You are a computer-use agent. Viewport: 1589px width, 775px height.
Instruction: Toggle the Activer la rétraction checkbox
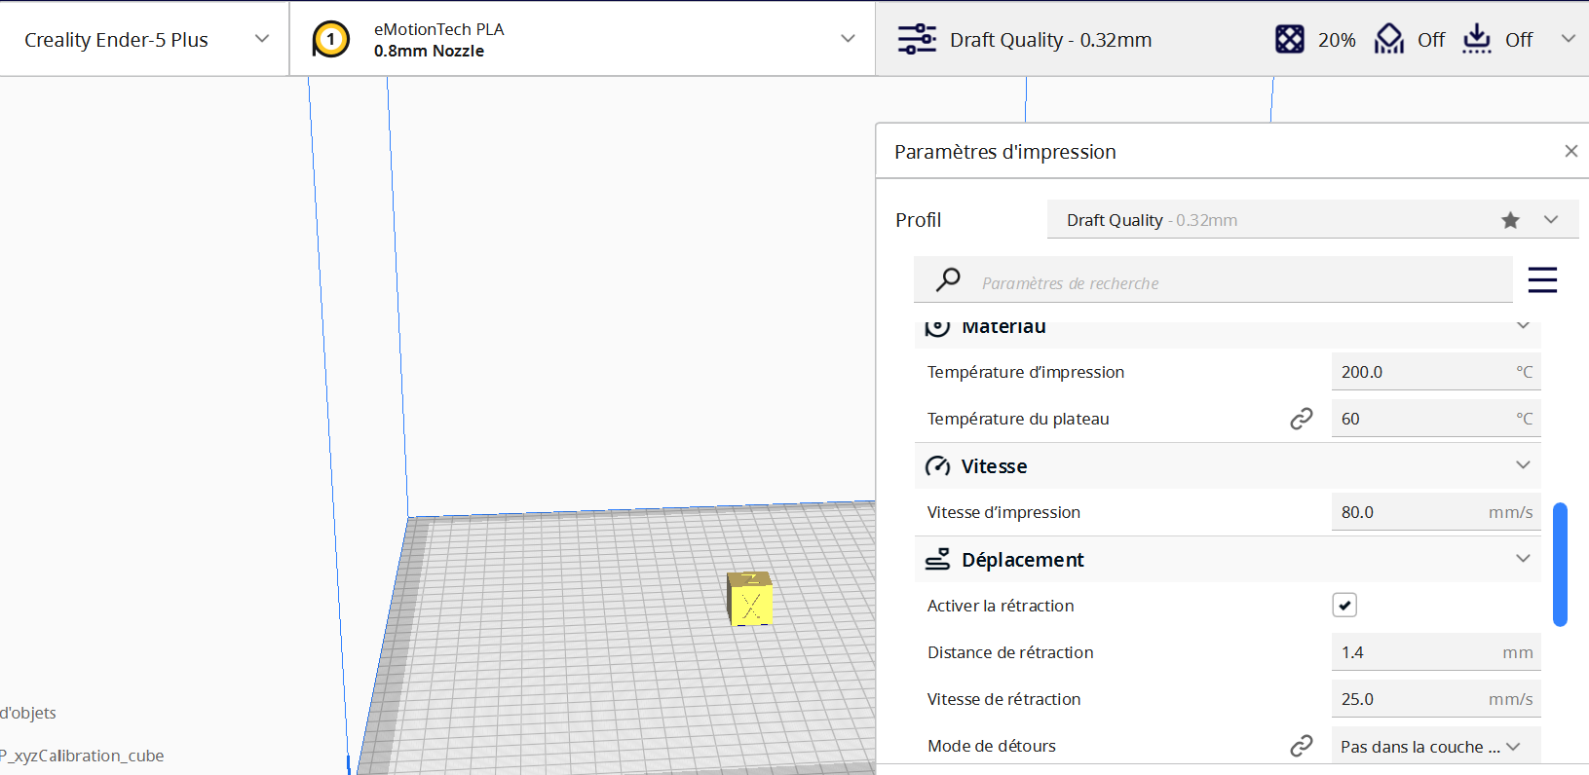point(1344,606)
